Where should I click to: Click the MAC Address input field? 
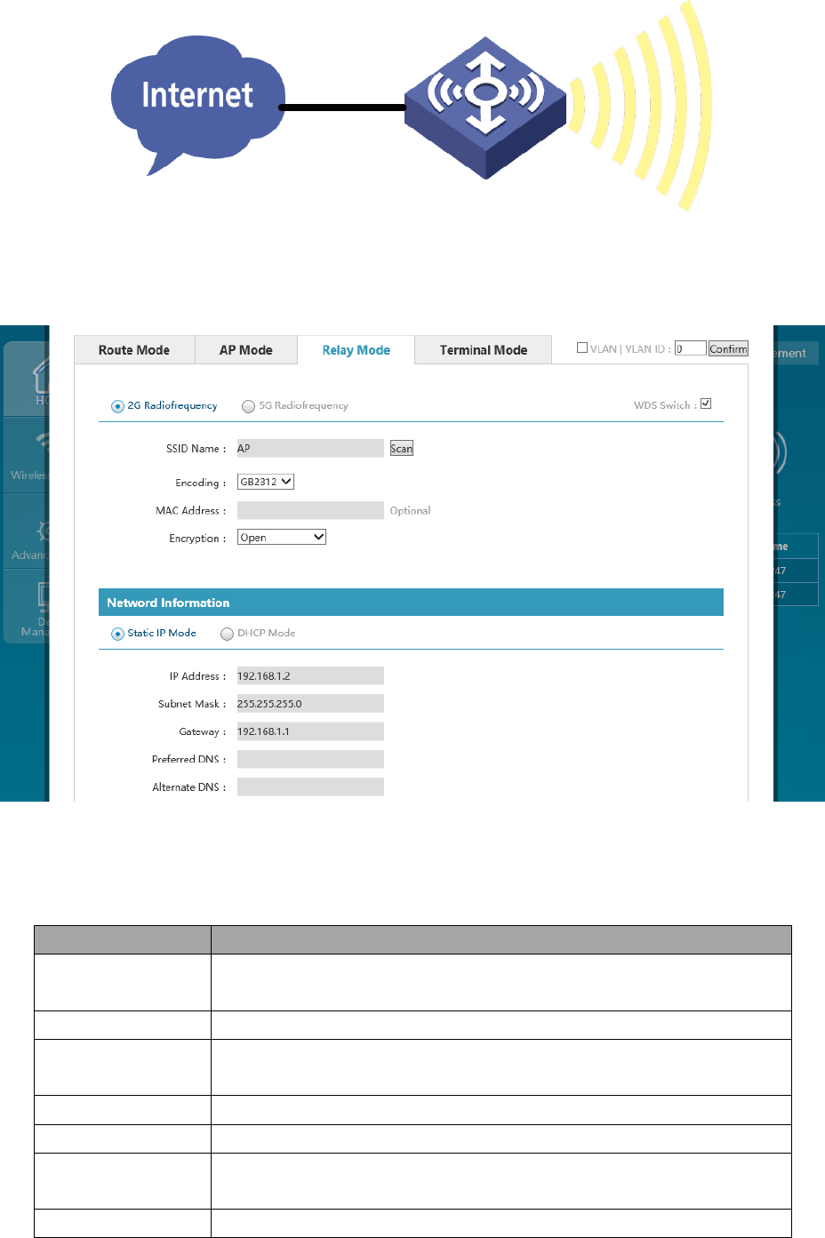coord(310,510)
